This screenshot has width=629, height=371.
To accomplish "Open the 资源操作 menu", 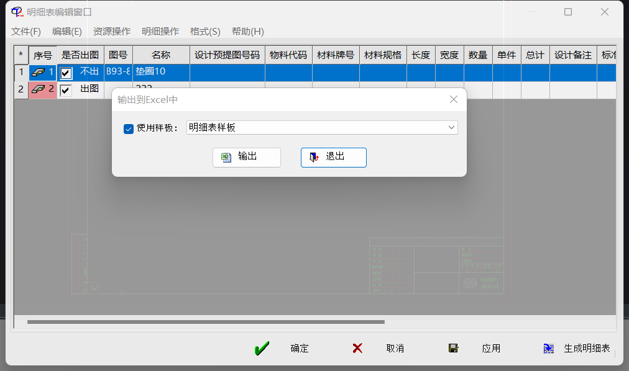I will point(112,32).
